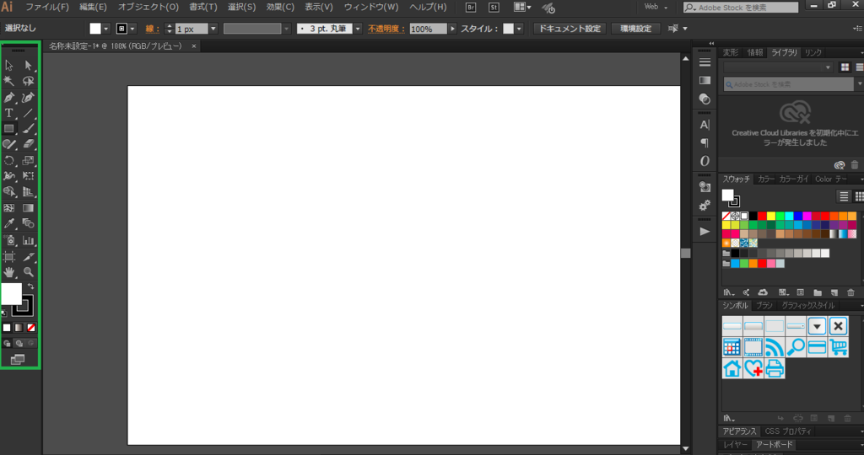The height and width of the screenshot is (455, 864).
Task: Select the Scale tool
Action: tap(28, 161)
